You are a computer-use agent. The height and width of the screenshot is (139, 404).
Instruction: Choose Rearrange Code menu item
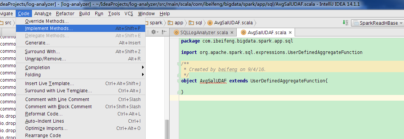pos(81,136)
